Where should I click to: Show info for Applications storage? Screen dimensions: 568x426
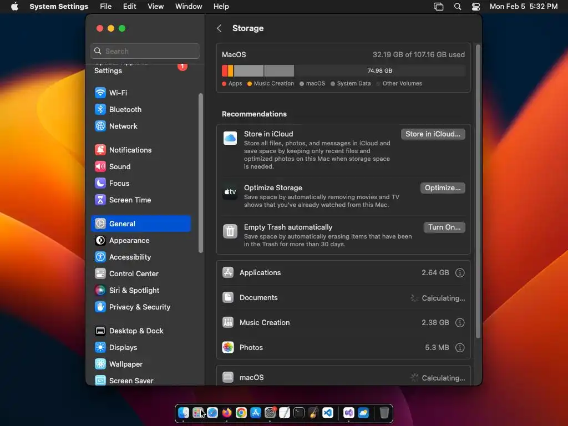click(460, 273)
